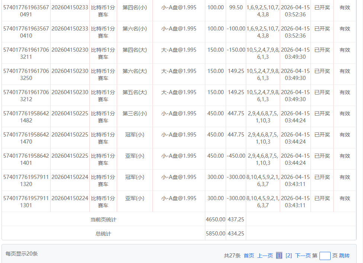The image size is (363, 263).
Task: Select order number ending in 0491
Action: tap(26, 11)
